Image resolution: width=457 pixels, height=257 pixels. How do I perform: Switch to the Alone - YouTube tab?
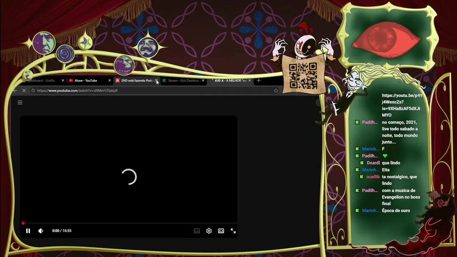pyautogui.click(x=90, y=81)
